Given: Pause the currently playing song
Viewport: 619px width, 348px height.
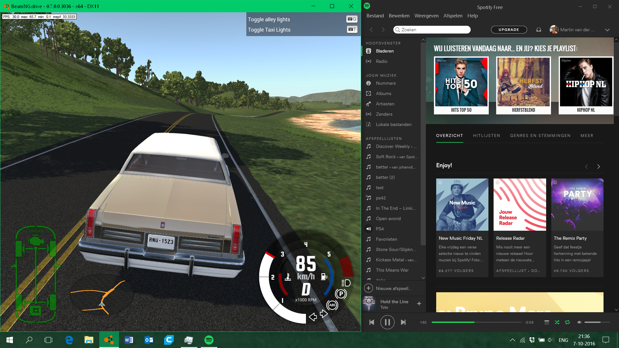Looking at the screenshot, I should pyautogui.click(x=387, y=322).
